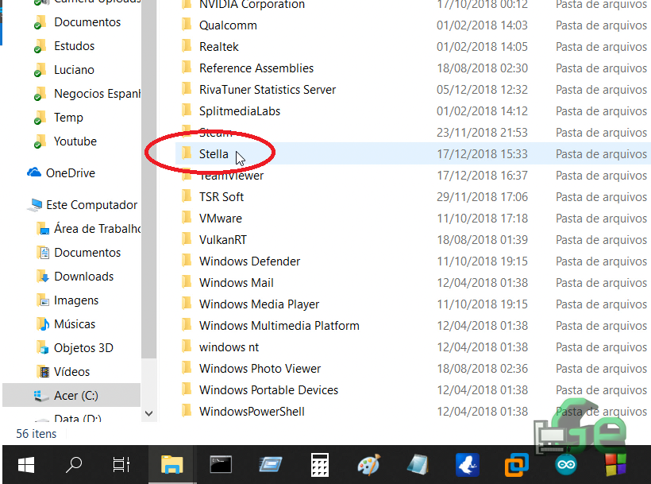Select the Windows Defender folder
Screen dimensions: 651x484
coord(249,261)
